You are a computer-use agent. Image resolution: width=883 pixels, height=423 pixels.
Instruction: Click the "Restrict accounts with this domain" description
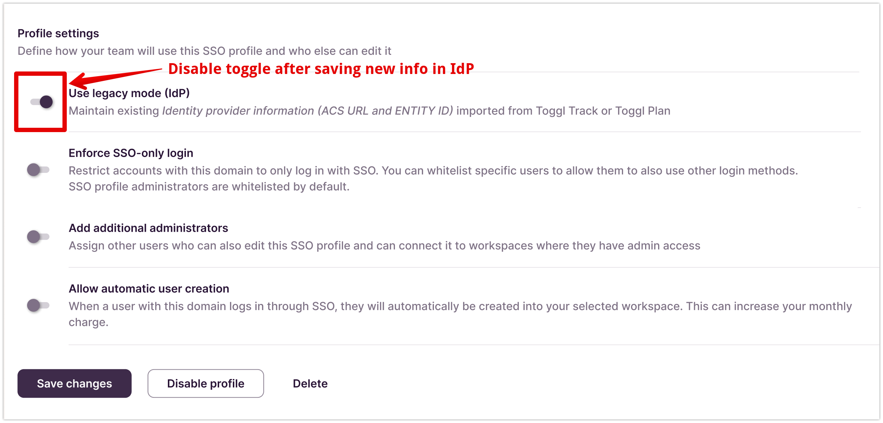pyautogui.click(x=433, y=170)
